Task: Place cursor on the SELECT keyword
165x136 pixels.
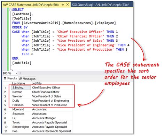Action: tap(18, 10)
